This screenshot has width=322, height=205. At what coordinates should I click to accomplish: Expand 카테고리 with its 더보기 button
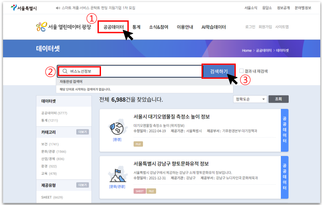click(82, 132)
